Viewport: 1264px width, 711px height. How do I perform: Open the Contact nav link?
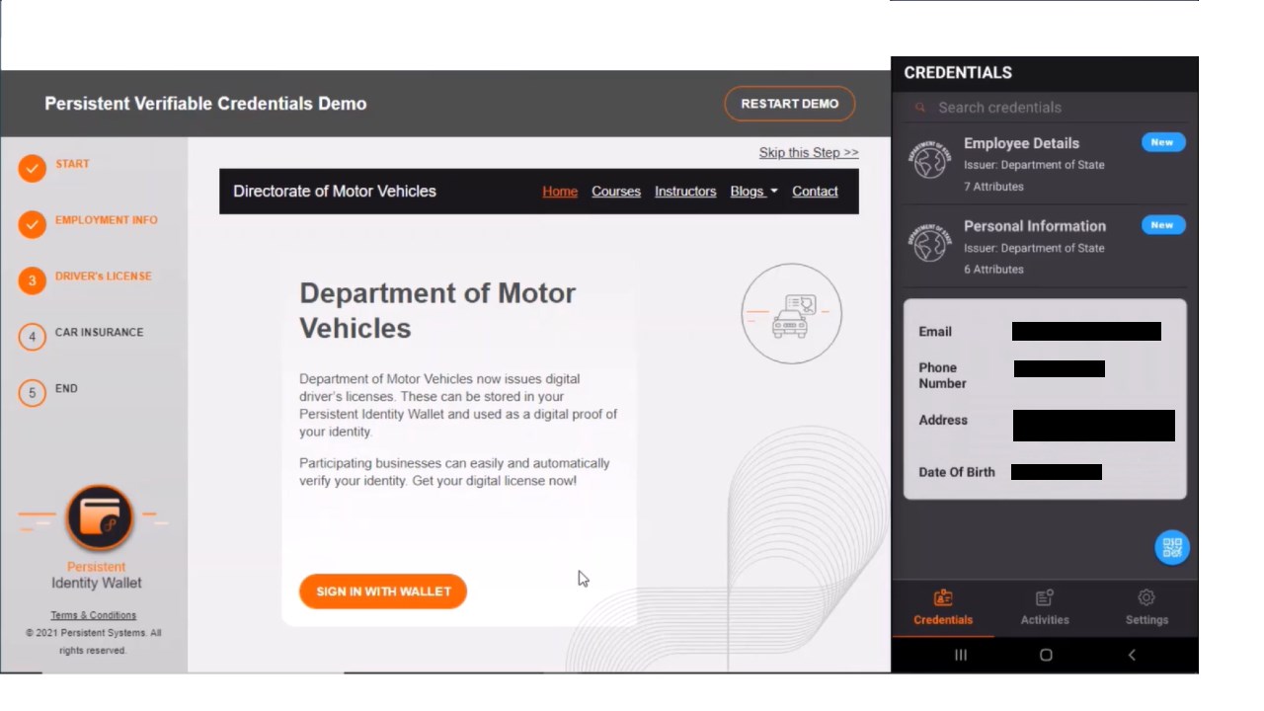pyautogui.click(x=815, y=192)
